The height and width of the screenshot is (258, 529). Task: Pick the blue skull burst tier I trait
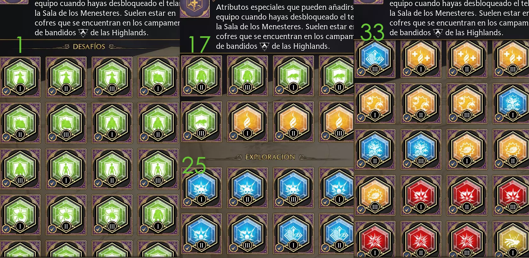click(202, 188)
